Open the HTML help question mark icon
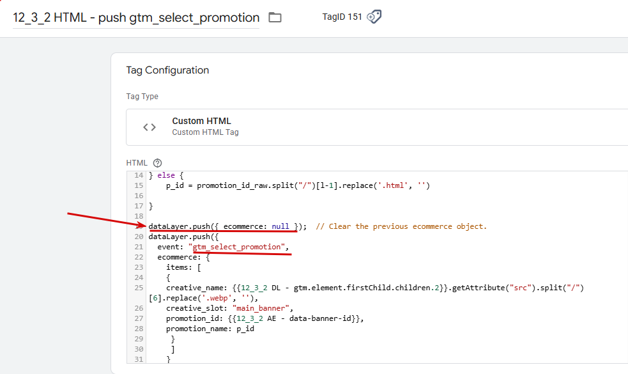This screenshot has height=374, width=628. (158, 163)
